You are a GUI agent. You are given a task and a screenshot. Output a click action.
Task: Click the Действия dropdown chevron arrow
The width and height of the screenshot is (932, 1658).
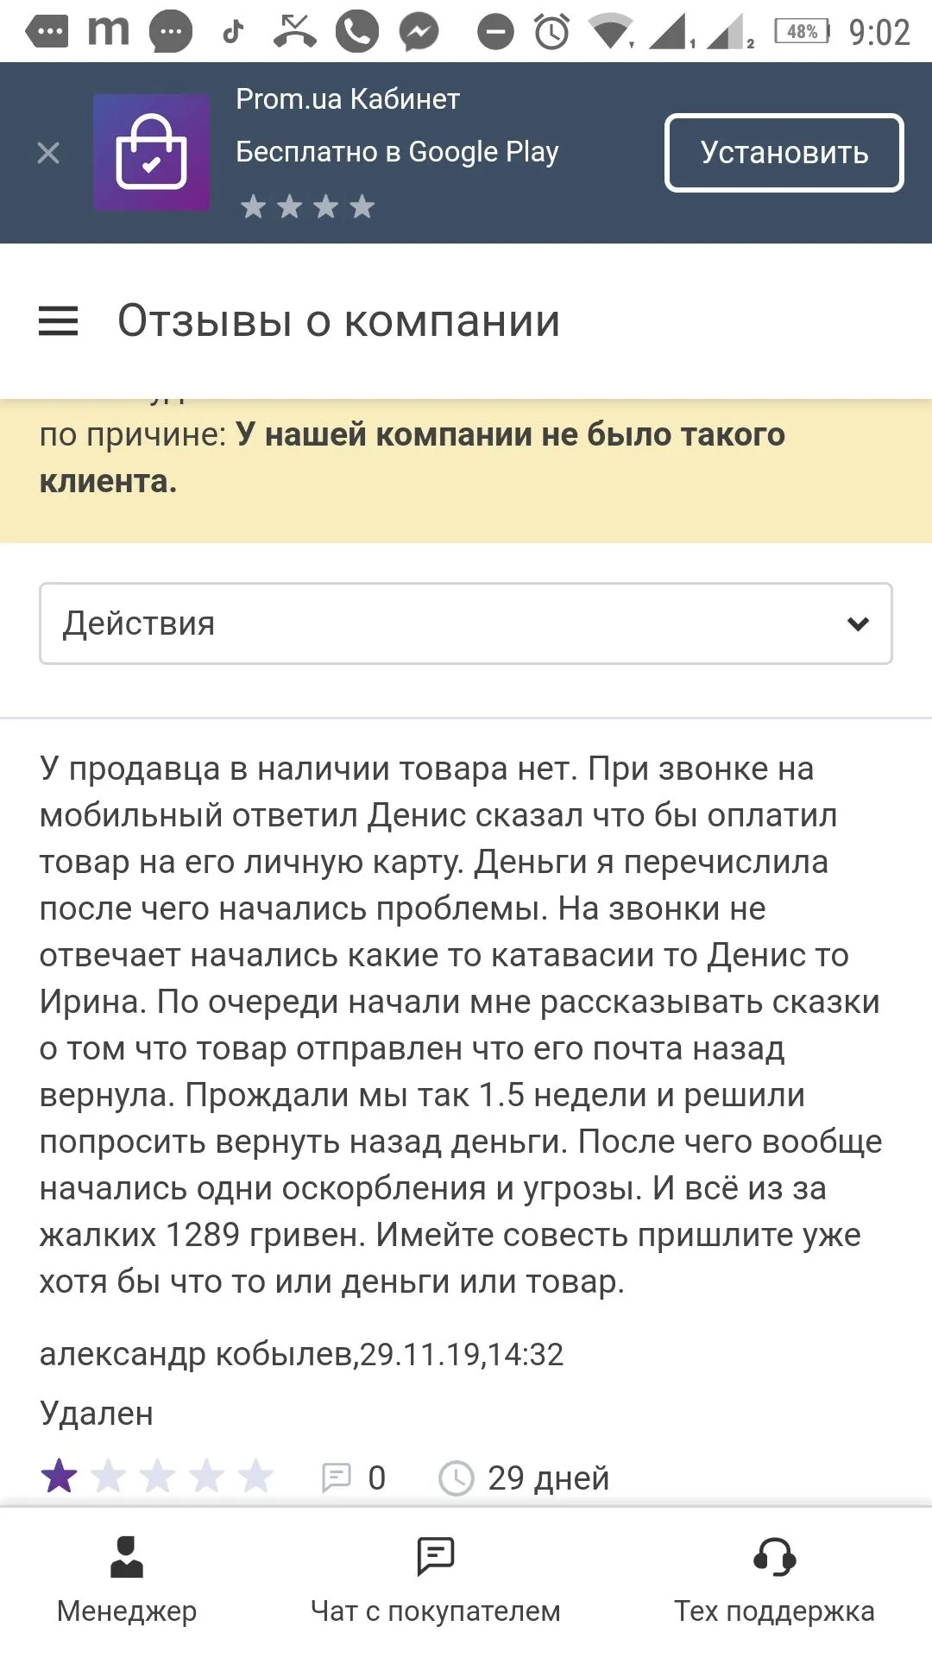[x=858, y=623]
